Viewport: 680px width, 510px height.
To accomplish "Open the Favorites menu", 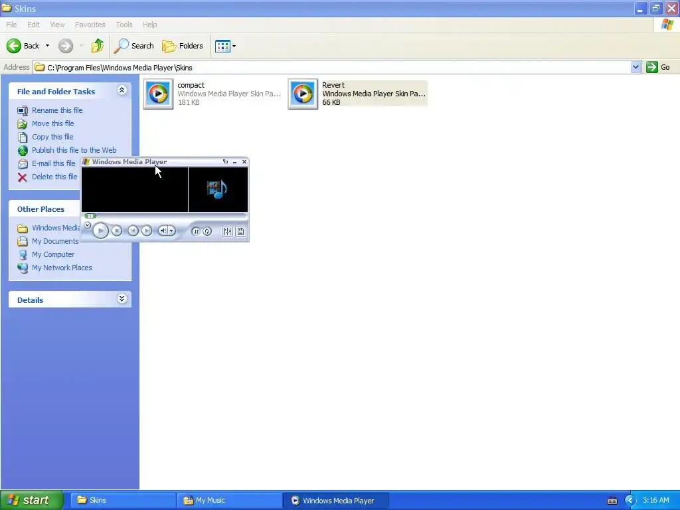I will [x=90, y=25].
